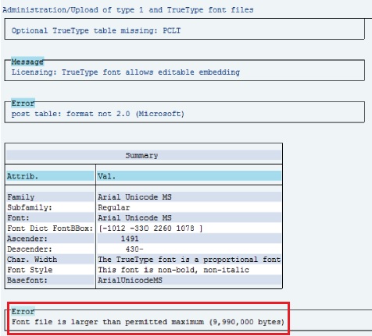The width and height of the screenshot is (372, 336).
Task: Click the 'ArialUnicodeMS' basefont value
Action: click(130, 280)
